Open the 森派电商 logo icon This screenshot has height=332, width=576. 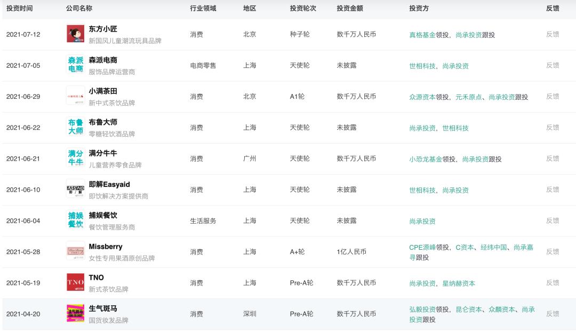[75, 65]
